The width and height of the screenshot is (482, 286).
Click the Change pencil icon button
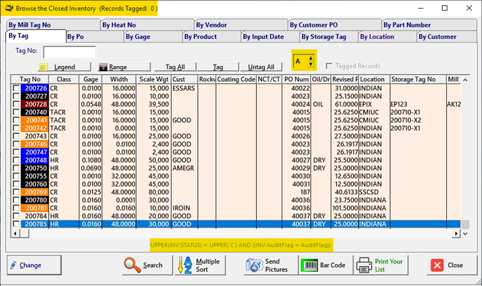[x=14, y=265]
